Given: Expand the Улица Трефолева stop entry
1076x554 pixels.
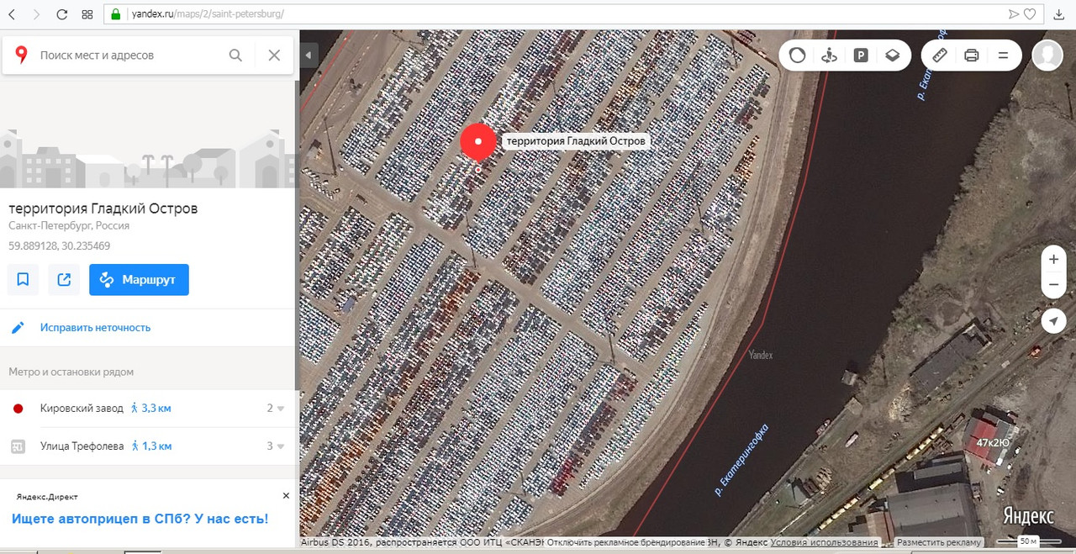Looking at the screenshot, I should pyautogui.click(x=148, y=446).
